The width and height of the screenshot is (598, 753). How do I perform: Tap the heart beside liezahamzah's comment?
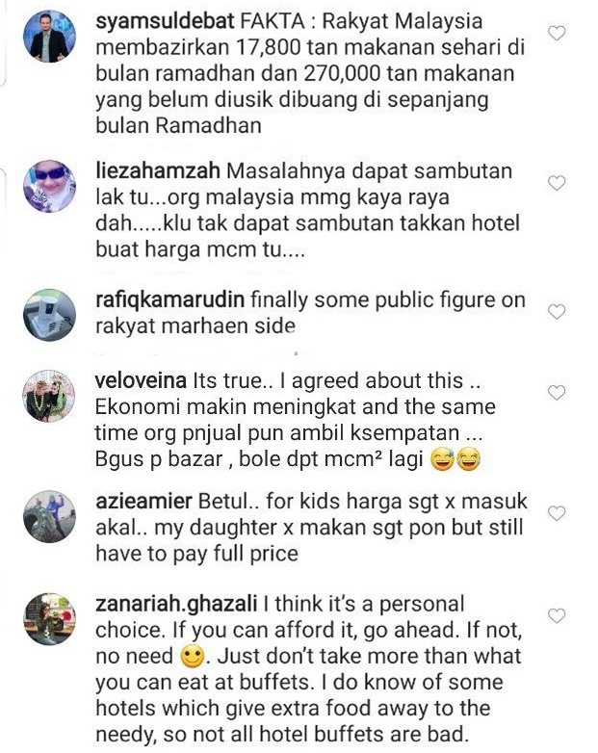pos(557,183)
